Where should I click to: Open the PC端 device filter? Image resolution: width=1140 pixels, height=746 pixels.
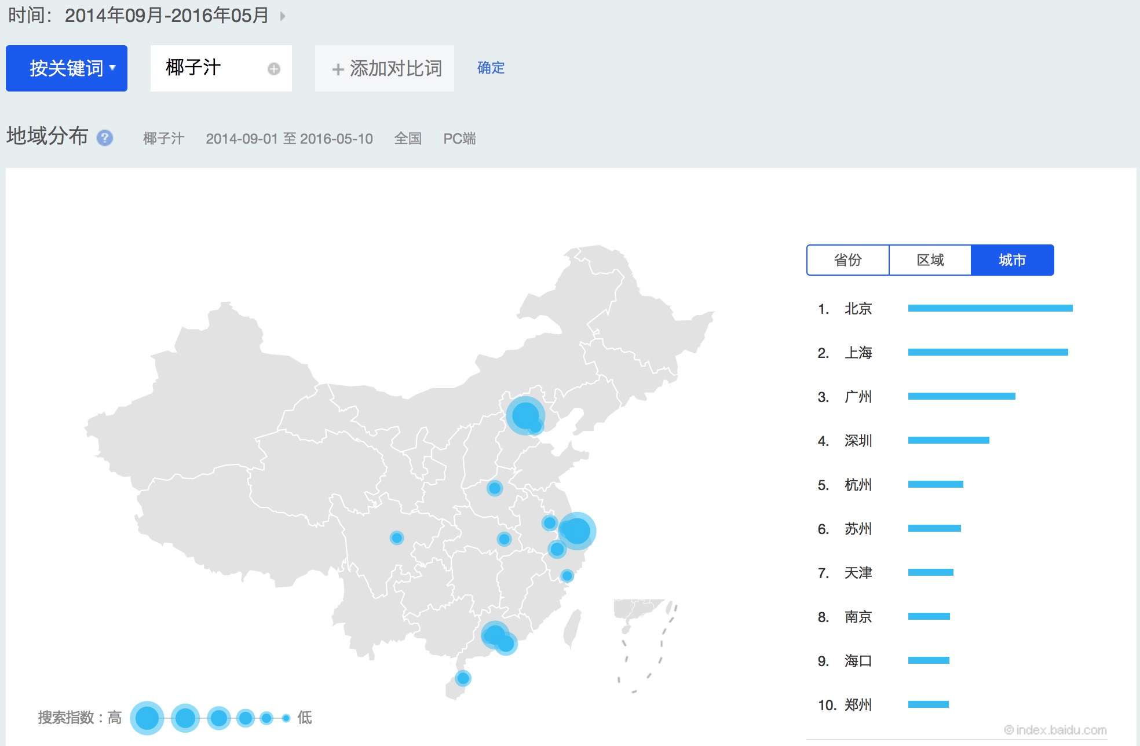point(459,138)
